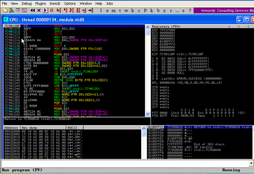The width and height of the screenshot is (254, 174).
Task: Click the Immunity Consulting Services banner
Action: pyautogui.click(x=224, y=11)
